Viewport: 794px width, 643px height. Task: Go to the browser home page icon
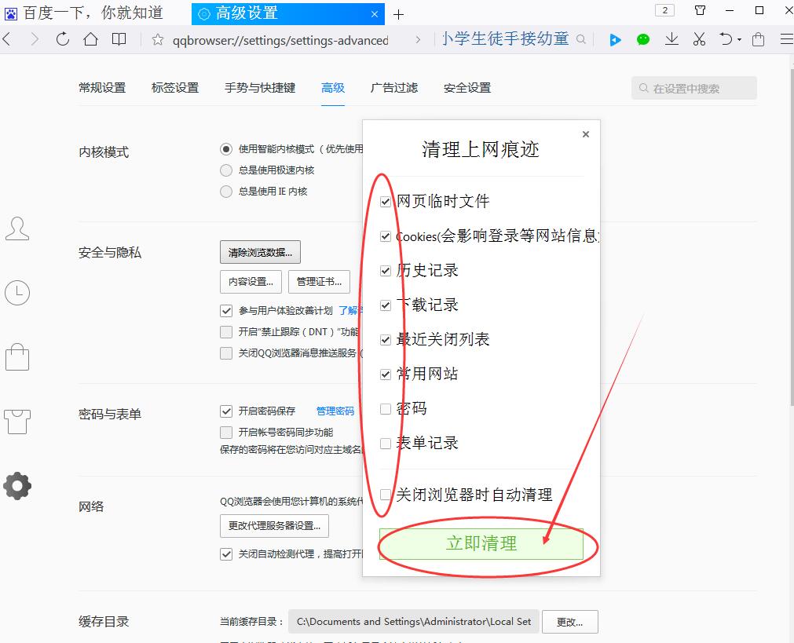click(x=91, y=39)
